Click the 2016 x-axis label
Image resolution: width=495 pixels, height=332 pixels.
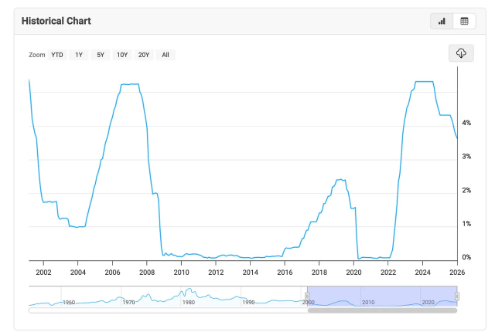click(x=285, y=272)
